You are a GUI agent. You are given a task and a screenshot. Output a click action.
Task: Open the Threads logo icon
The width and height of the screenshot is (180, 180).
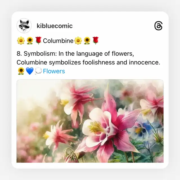(x=158, y=26)
